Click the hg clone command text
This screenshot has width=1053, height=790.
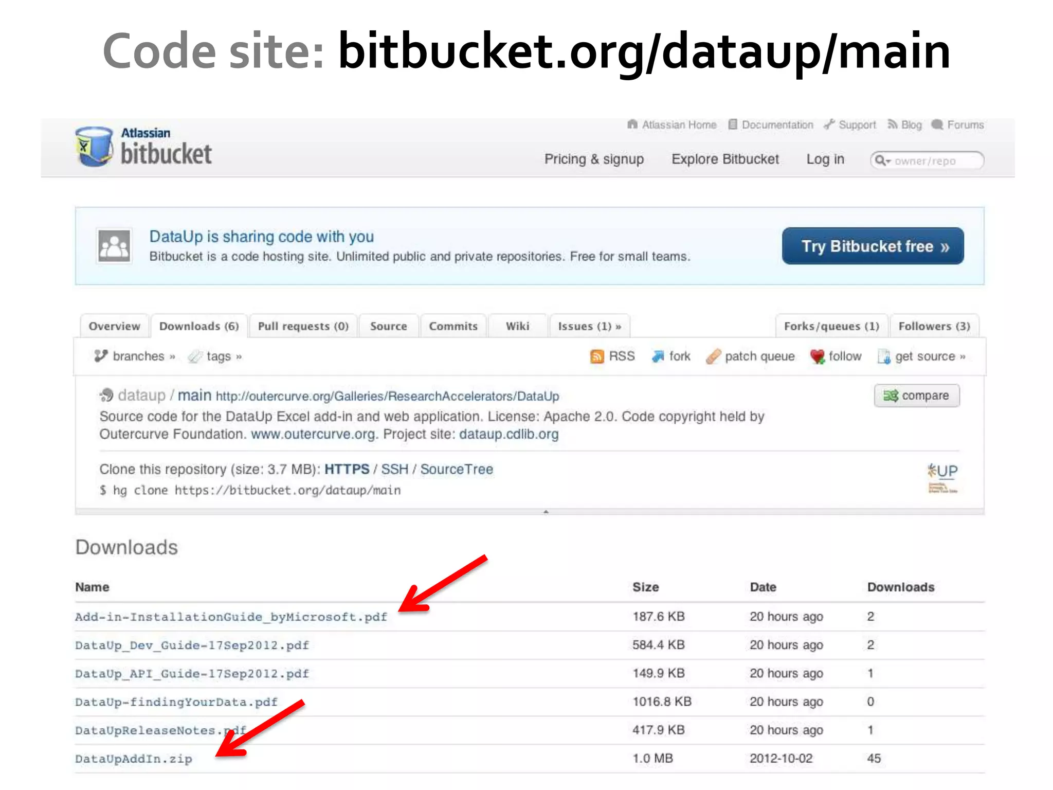pyautogui.click(x=250, y=490)
